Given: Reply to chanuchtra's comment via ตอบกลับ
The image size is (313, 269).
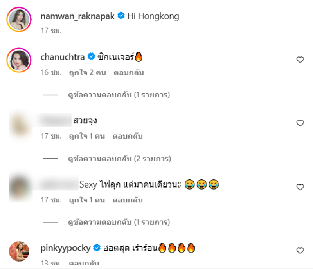Looking at the screenshot, I should tap(129, 72).
